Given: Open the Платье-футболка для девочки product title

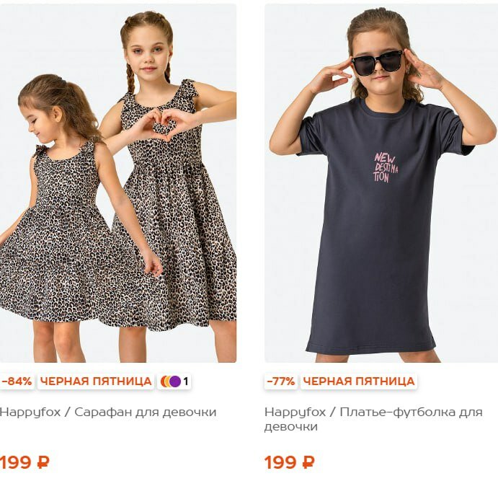Looking at the screenshot, I should pyautogui.click(x=373, y=419).
